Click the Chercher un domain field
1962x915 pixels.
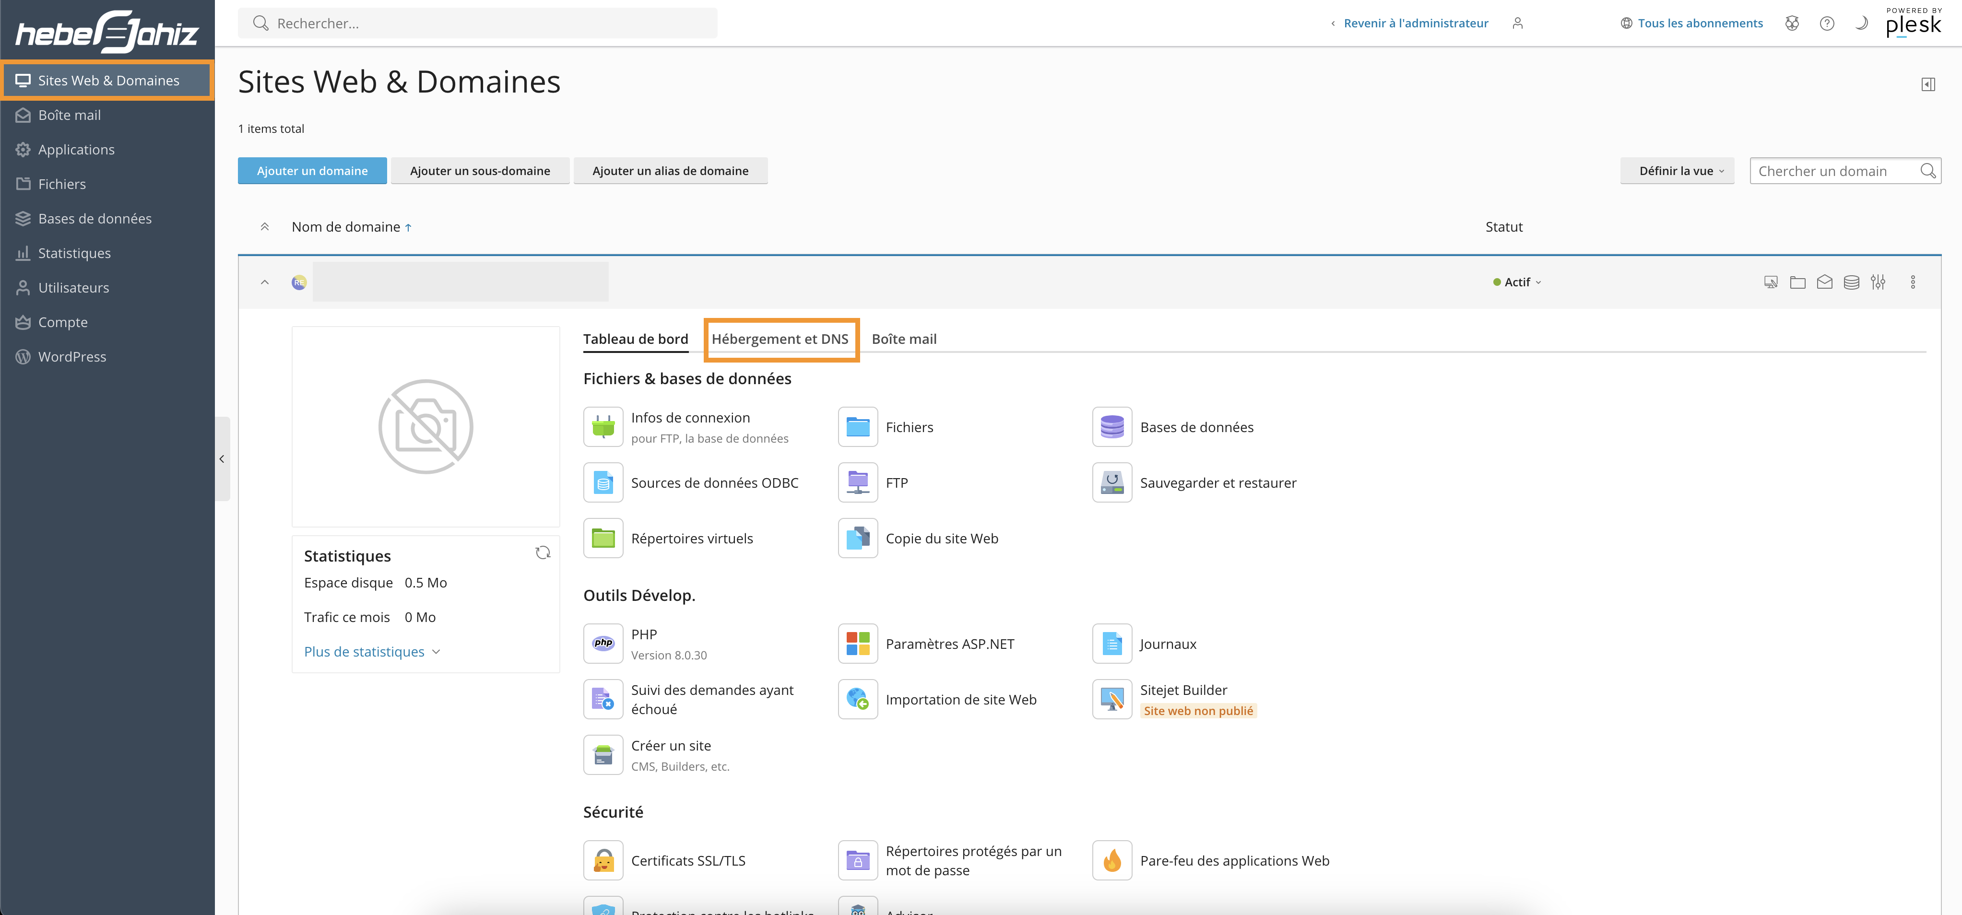click(x=1844, y=171)
